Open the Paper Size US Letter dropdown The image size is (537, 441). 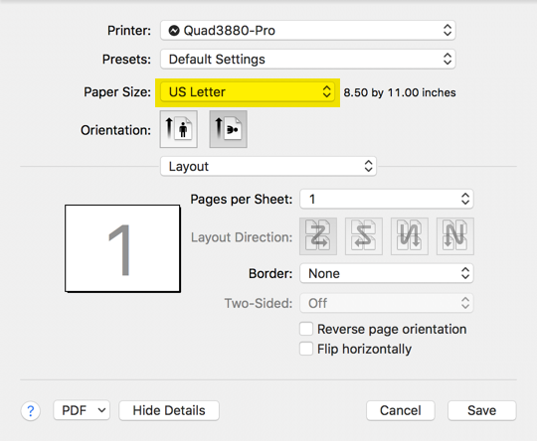[248, 92]
